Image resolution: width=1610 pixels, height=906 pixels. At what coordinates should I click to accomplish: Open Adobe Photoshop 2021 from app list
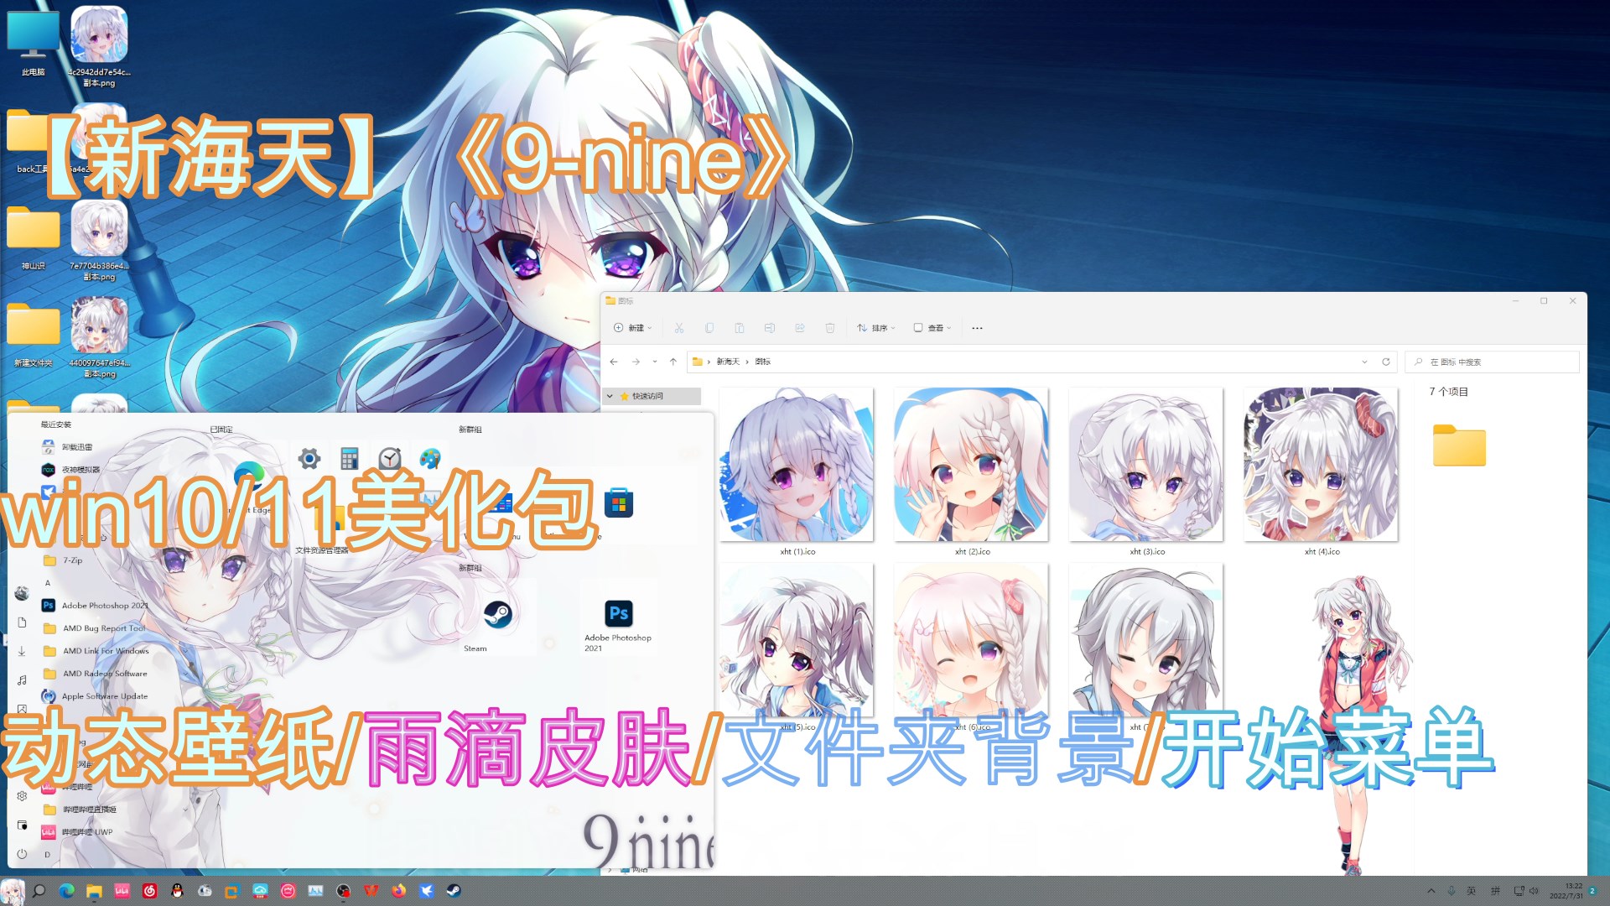pyautogui.click(x=104, y=606)
